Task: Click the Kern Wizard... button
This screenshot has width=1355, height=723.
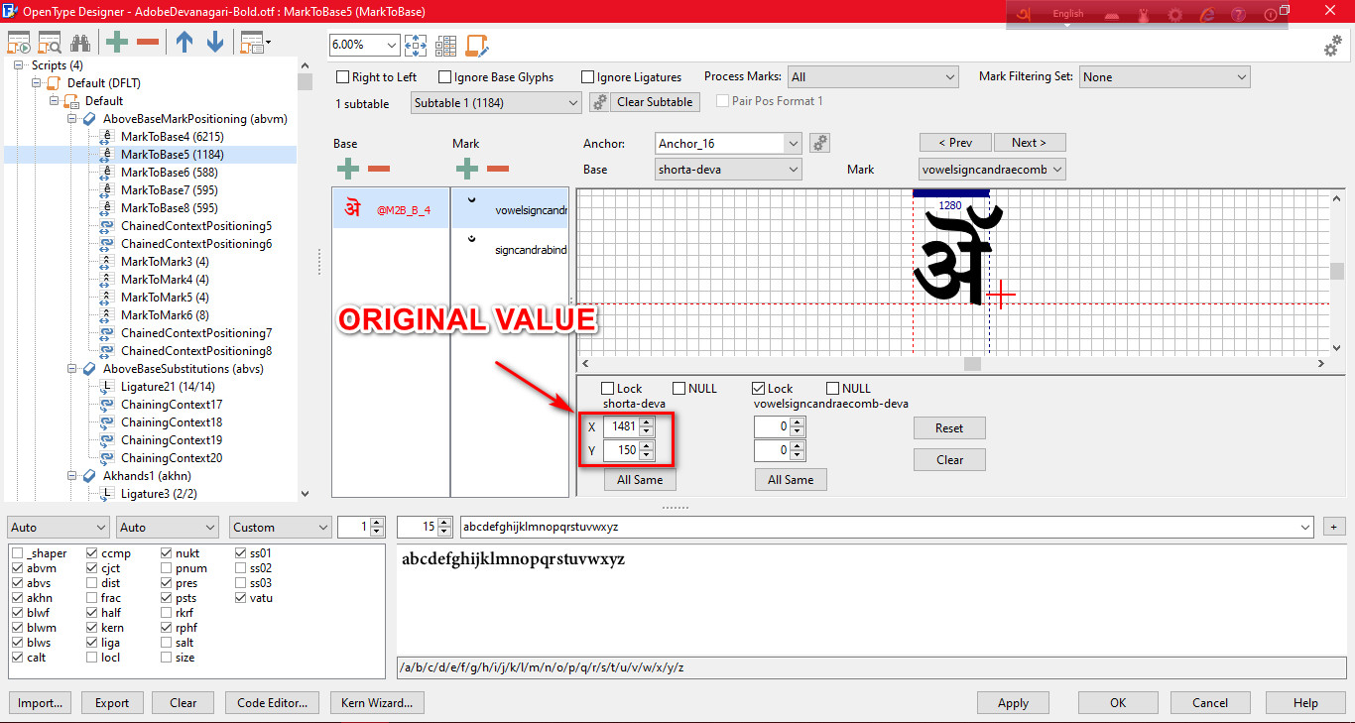Action: click(377, 703)
